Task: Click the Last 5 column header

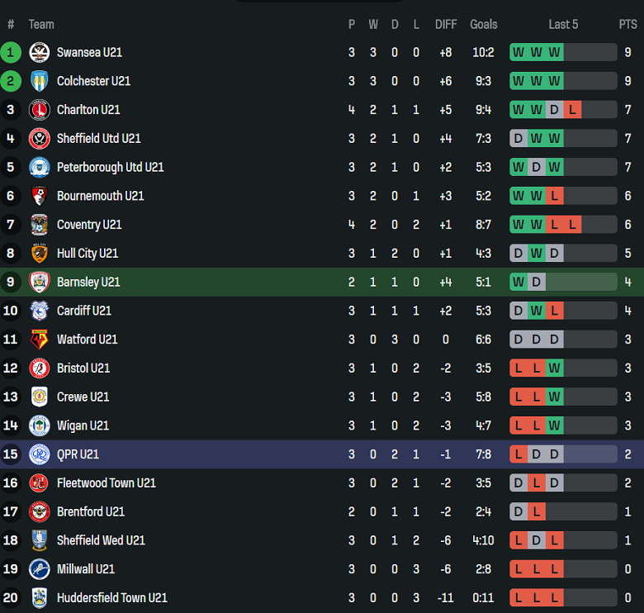Action: click(563, 25)
